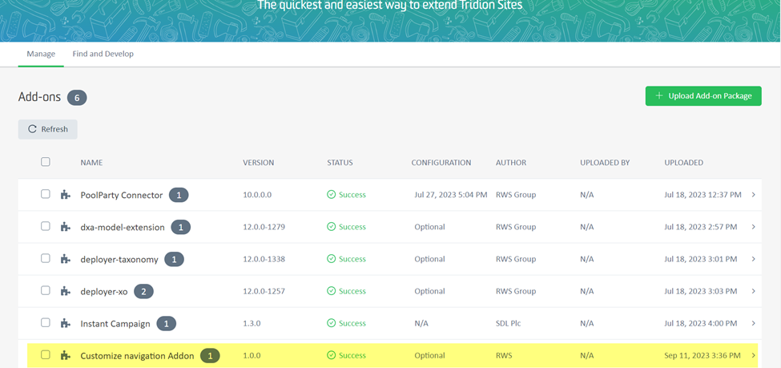Check the deployer-xo row checkbox

pos(46,290)
